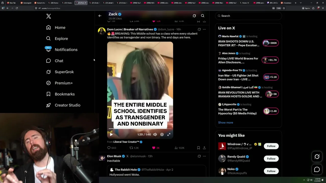
Task: Open Windrose's profile avatar
Action: click(222, 146)
